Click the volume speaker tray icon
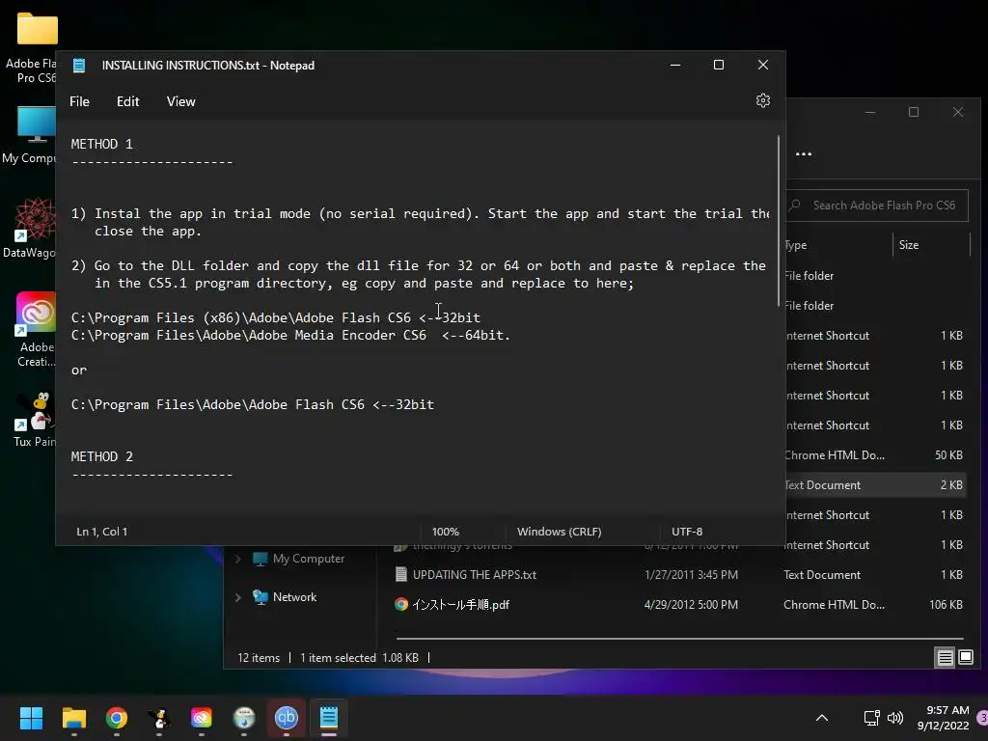The image size is (988, 741). (894, 718)
